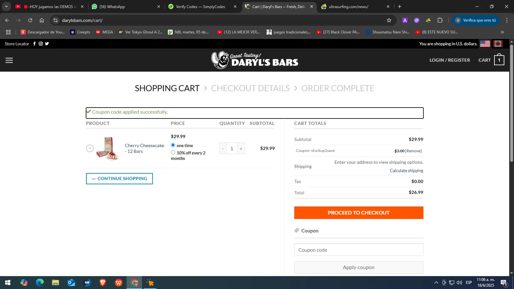Open the browser extensions puzzle icon

pyautogui.click(x=440, y=20)
